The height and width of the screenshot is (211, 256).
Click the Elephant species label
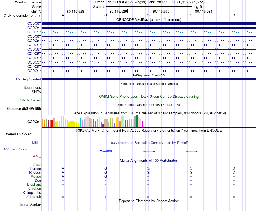click(34, 184)
